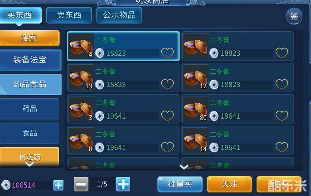
Task: Click the 批量买 bulk buy button
Action: (180, 184)
